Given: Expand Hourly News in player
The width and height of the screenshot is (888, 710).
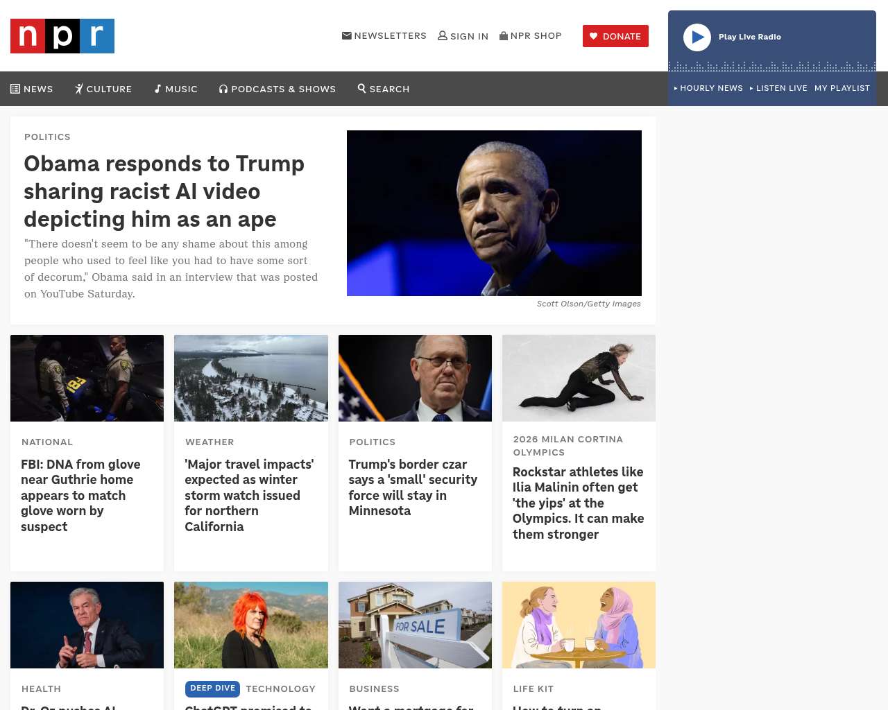Looking at the screenshot, I should pyautogui.click(x=708, y=88).
